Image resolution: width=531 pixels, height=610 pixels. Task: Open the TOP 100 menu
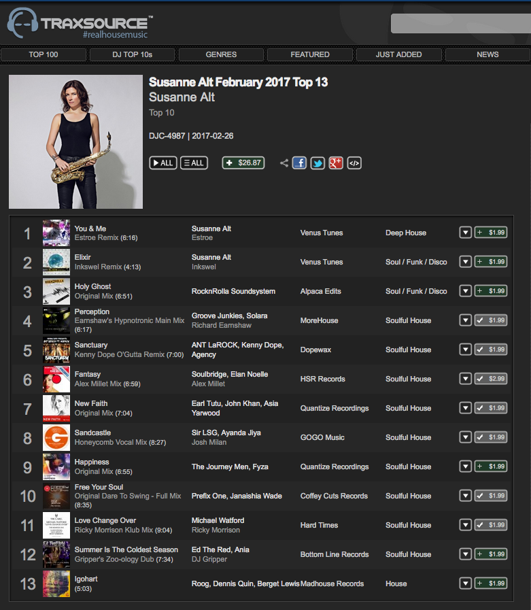pos(44,54)
